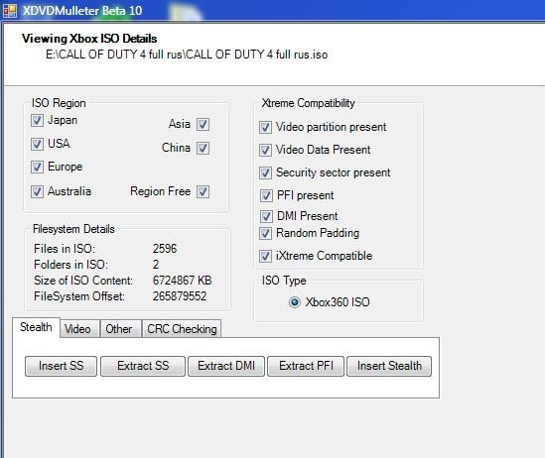The width and height of the screenshot is (545, 458).
Task: Toggle Video partition present checkbox
Action: [x=265, y=127]
